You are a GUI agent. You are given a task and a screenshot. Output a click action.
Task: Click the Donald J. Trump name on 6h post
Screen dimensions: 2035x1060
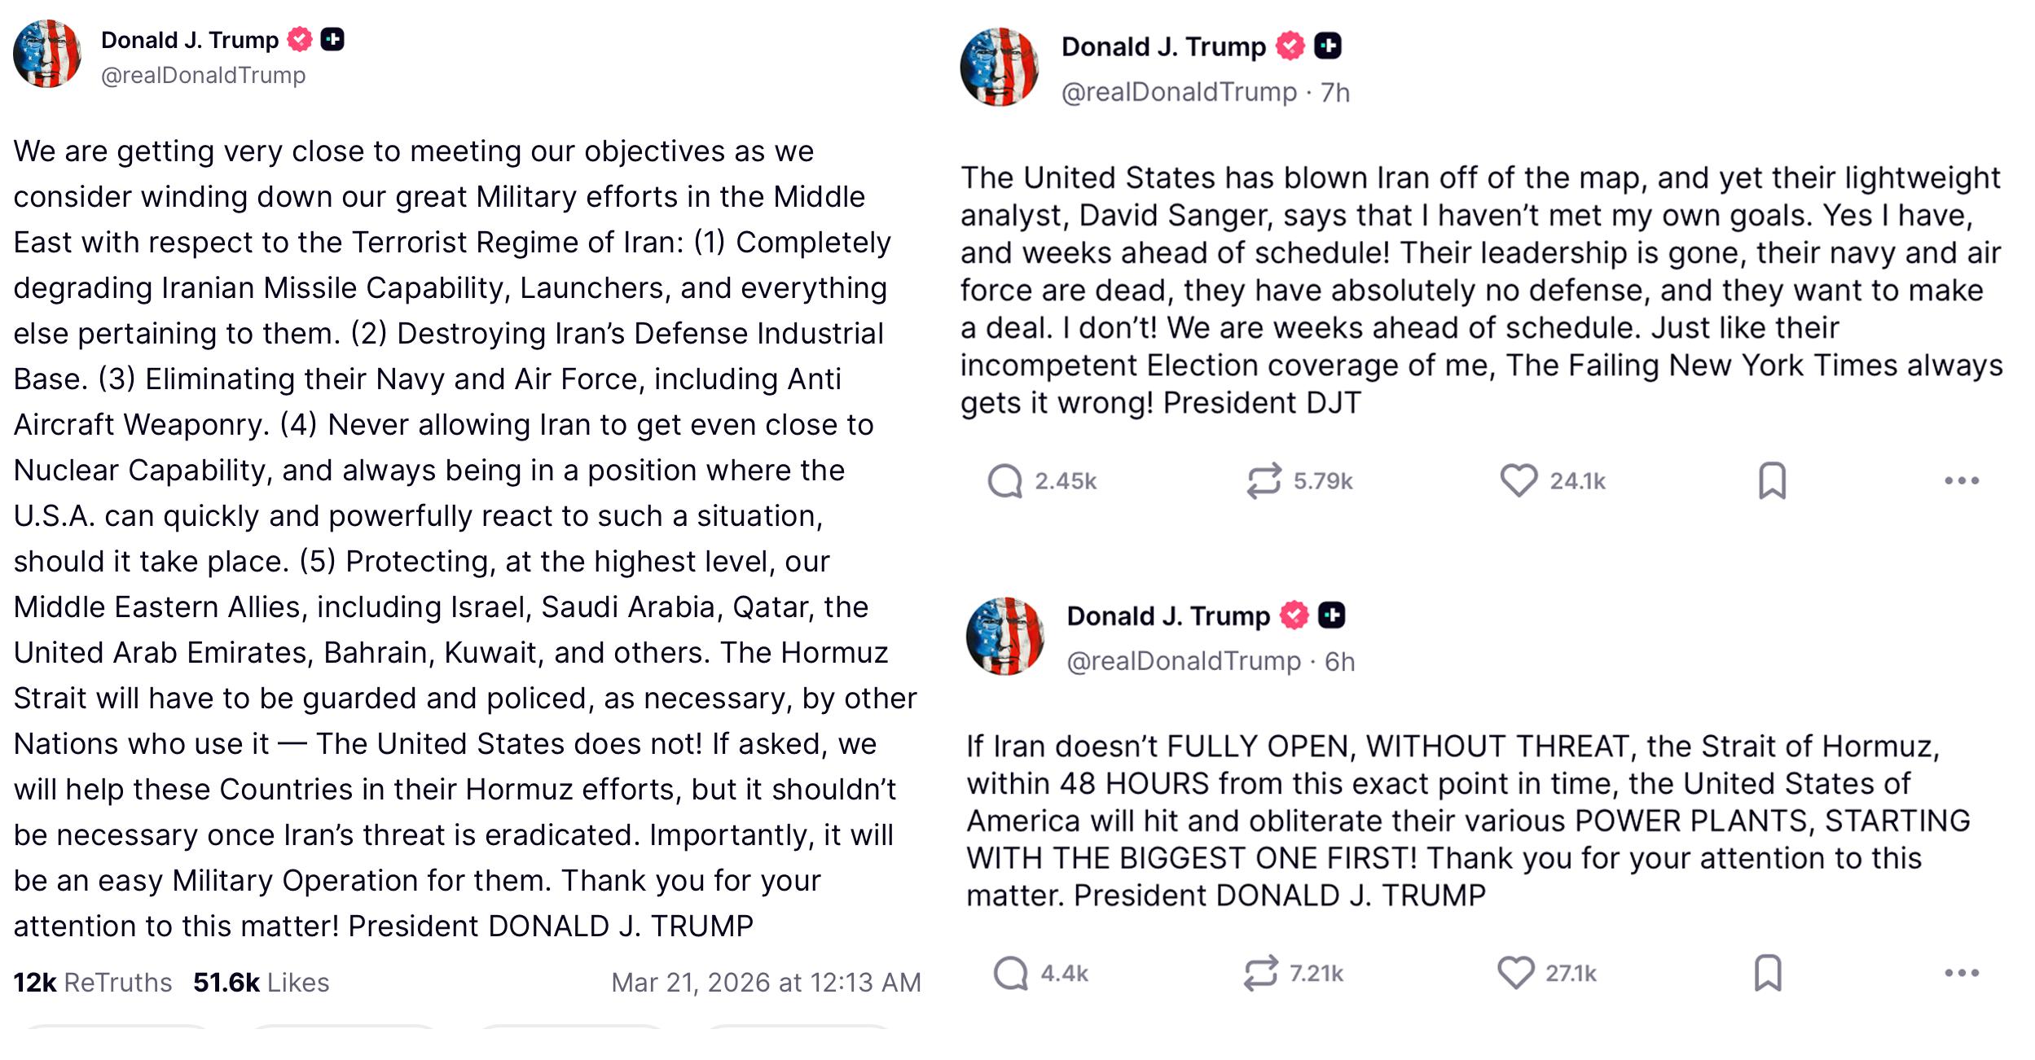tap(1167, 616)
